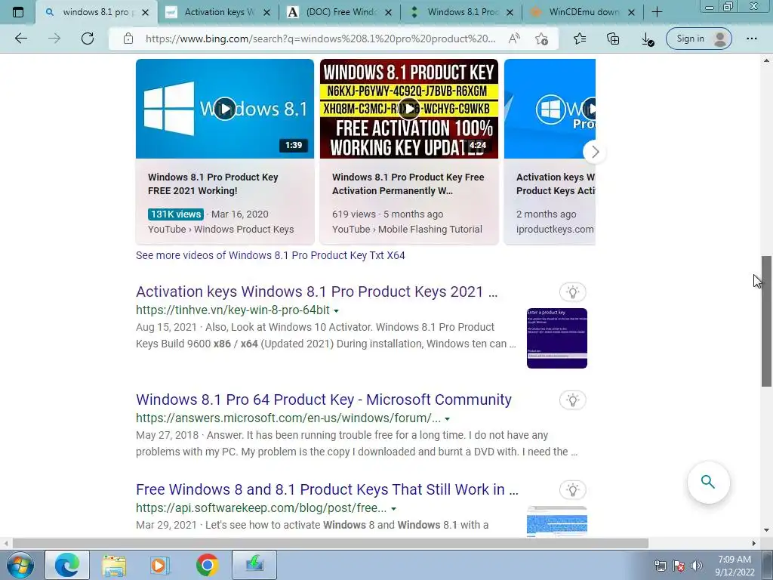
Task: Click the volume speaker tray icon
Action: coord(697,566)
